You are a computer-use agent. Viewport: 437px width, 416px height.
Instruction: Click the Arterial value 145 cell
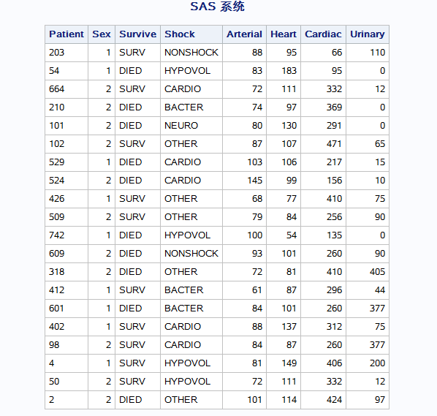coord(244,181)
